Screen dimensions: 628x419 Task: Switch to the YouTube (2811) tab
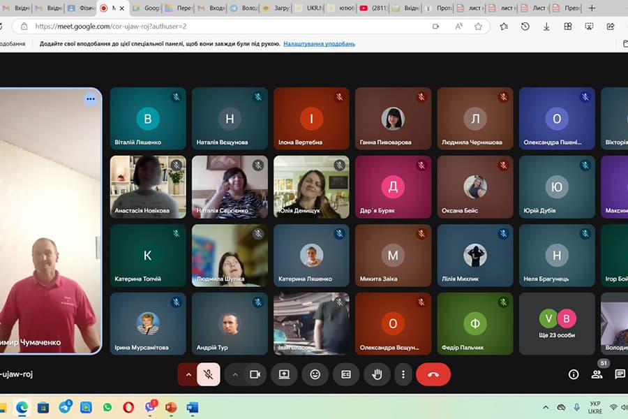click(x=373, y=8)
